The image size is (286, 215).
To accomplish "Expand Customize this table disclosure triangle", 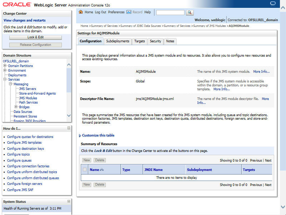I will click(x=80, y=135).
